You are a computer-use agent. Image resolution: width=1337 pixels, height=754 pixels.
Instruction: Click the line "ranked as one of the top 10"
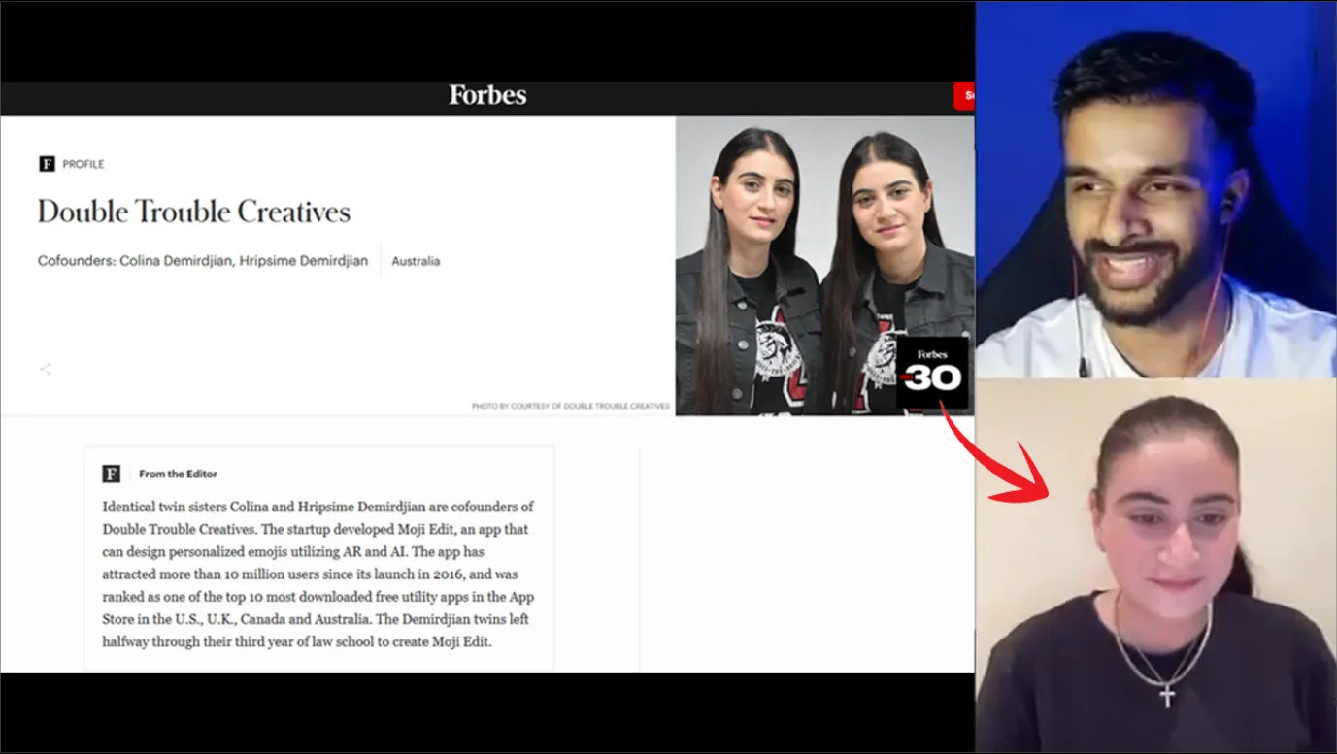pyautogui.click(x=318, y=597)
